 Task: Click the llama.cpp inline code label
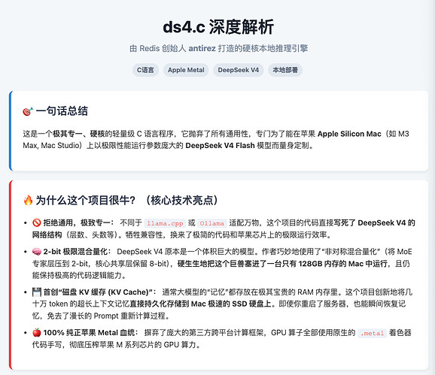(165, 223)
